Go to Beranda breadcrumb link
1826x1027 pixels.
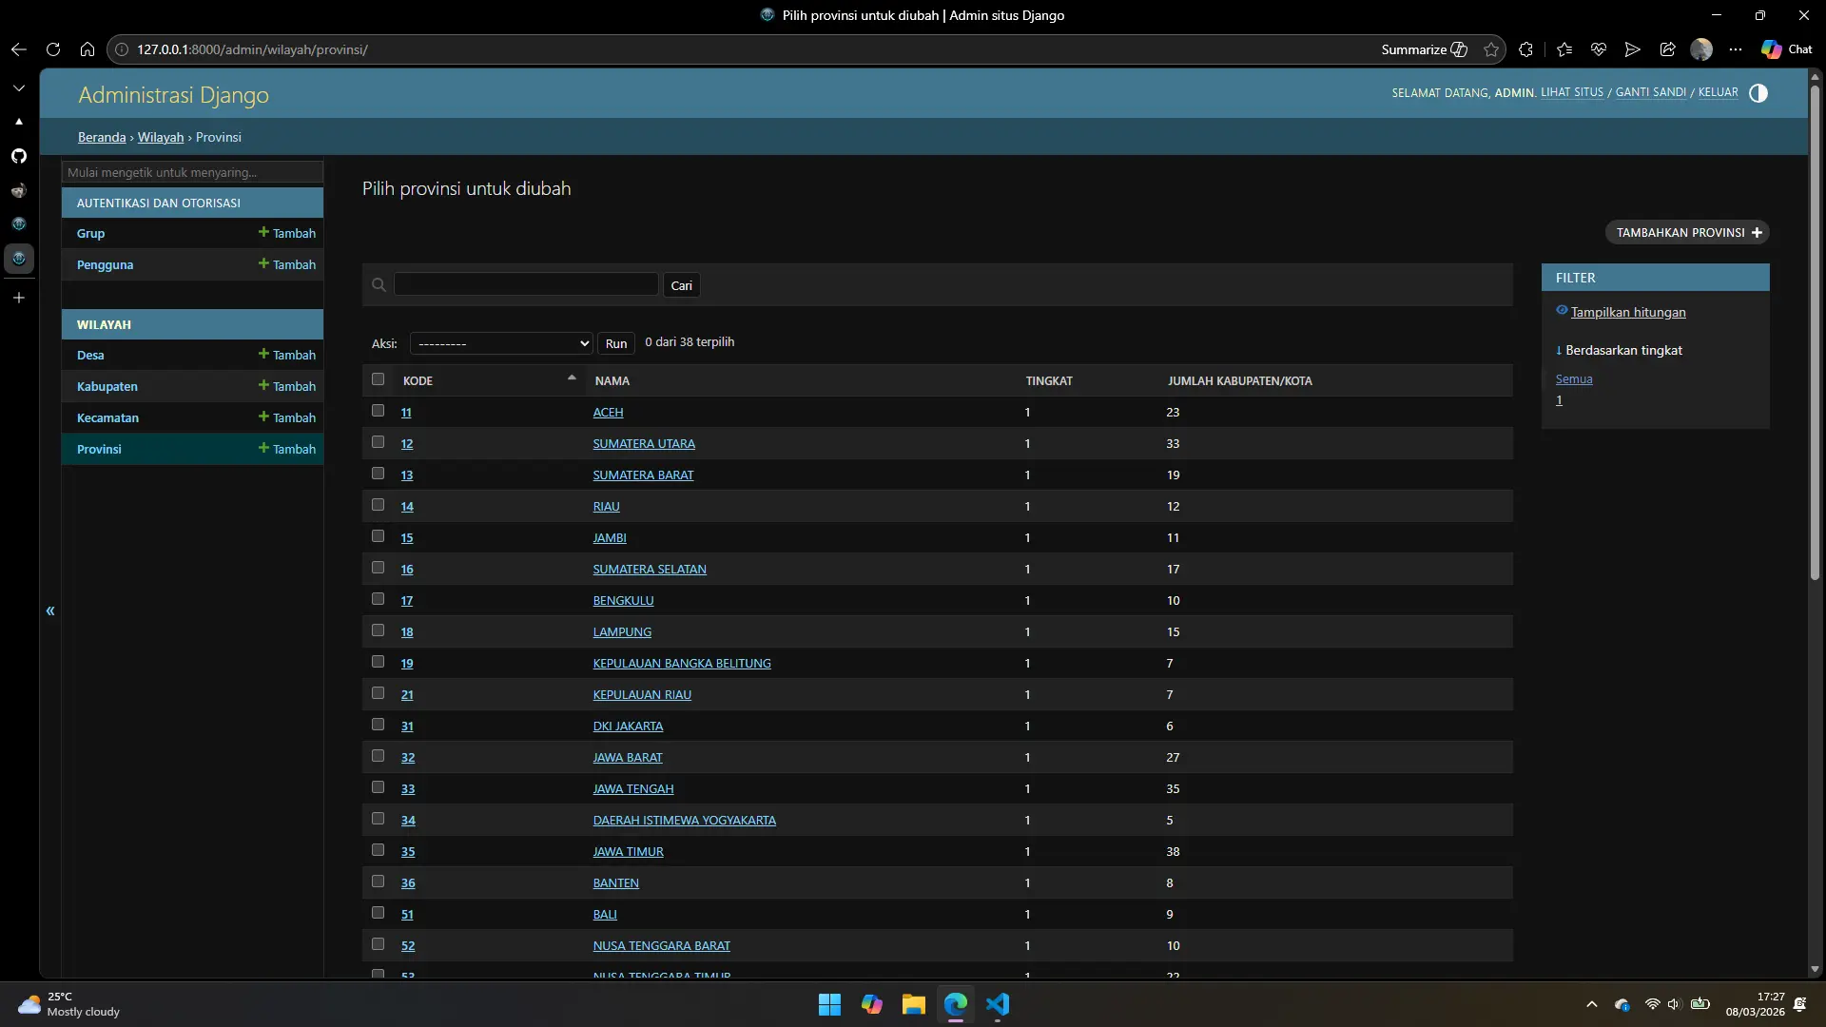pyautogui.click(x=102, y=137)
